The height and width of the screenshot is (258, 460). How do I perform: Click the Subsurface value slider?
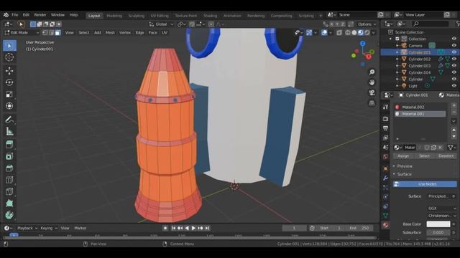coord(438,232)
